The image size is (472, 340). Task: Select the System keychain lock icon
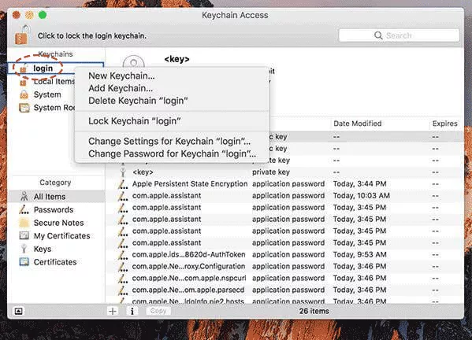click(x=24, y=94)
